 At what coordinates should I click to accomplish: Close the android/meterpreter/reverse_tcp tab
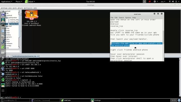(38, 56)
